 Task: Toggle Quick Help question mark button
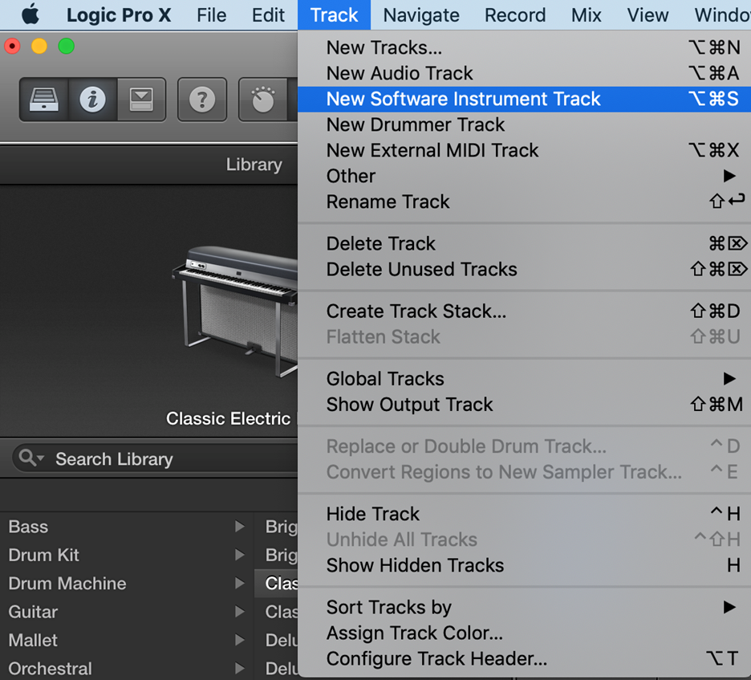click(x=202, y=100)
